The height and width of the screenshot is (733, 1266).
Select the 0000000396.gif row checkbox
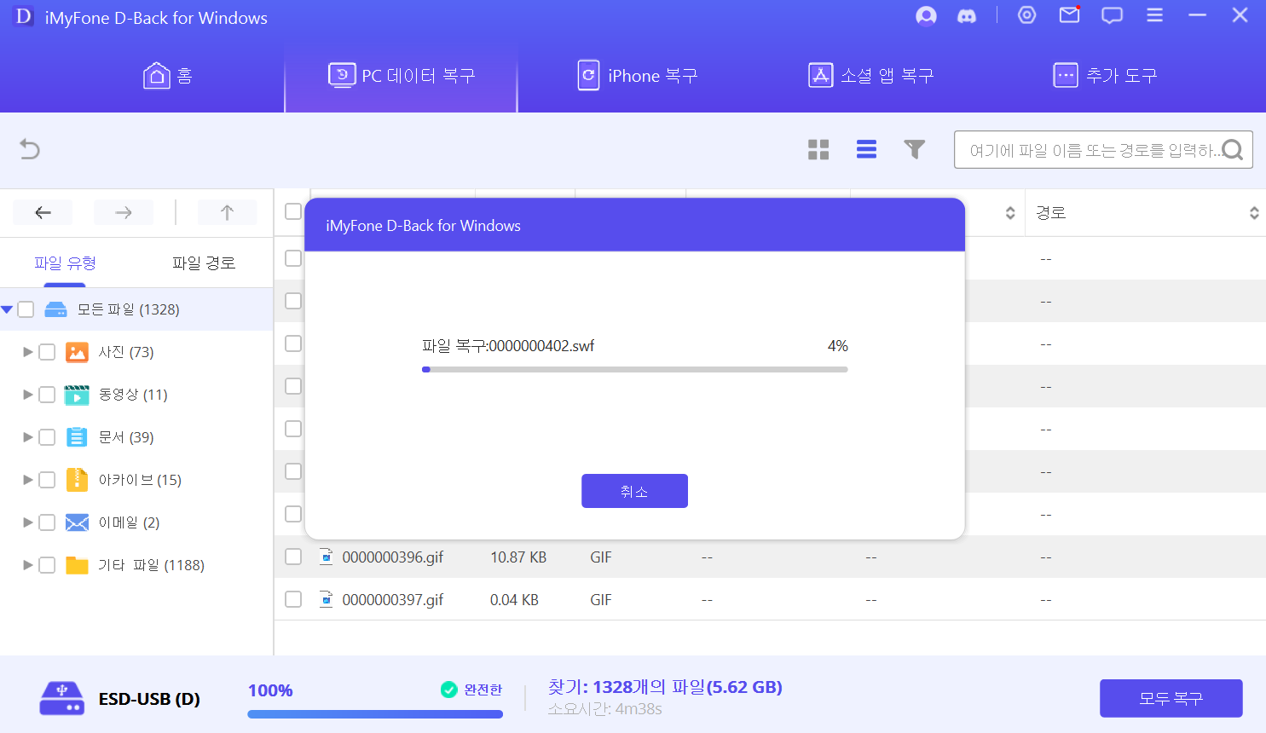tap(293, 557)
